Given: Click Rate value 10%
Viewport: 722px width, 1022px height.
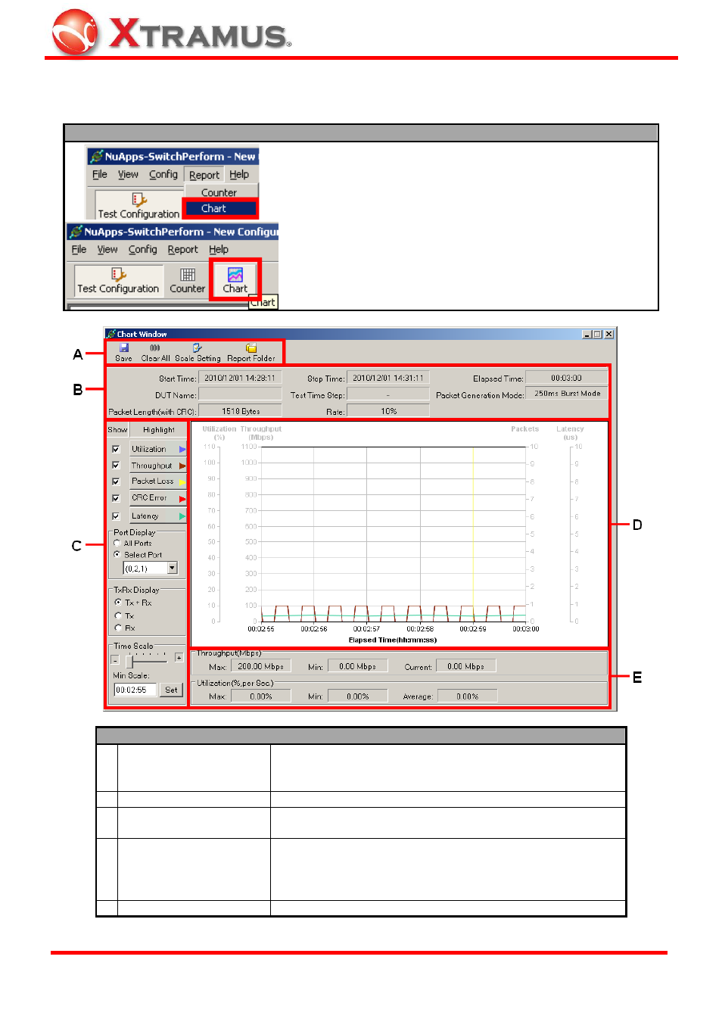Looking at the screenshot, I should tap(388, 411).
